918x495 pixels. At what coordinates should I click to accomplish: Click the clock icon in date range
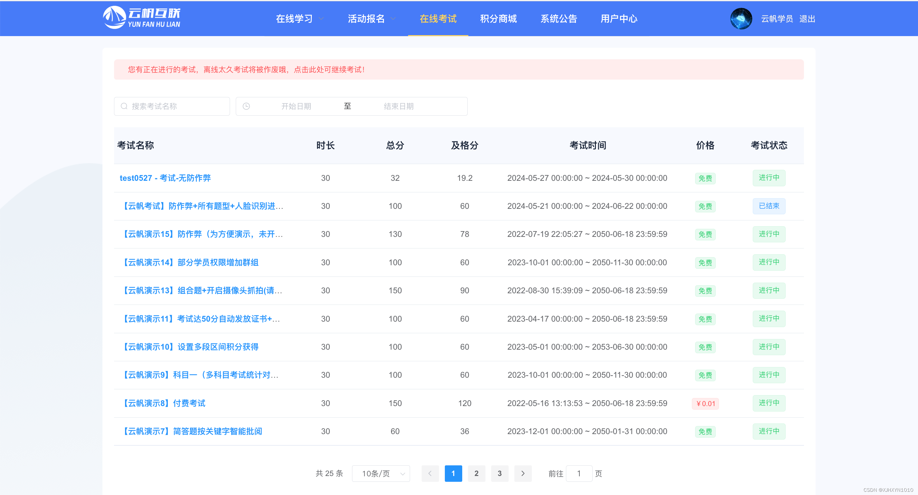(246, 106)
